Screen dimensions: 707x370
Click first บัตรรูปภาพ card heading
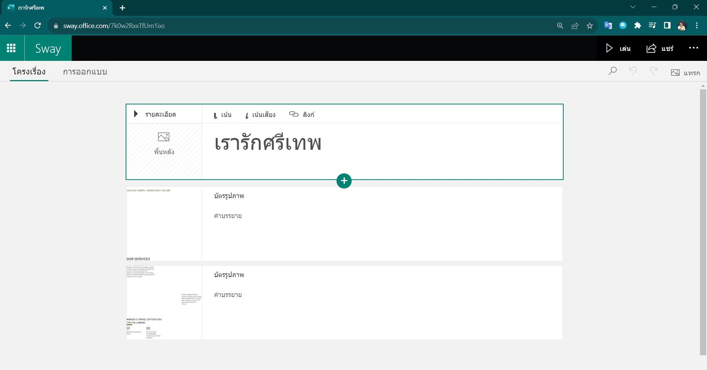pos(229,196)
